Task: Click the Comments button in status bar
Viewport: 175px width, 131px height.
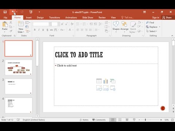Action: (99, 120)
